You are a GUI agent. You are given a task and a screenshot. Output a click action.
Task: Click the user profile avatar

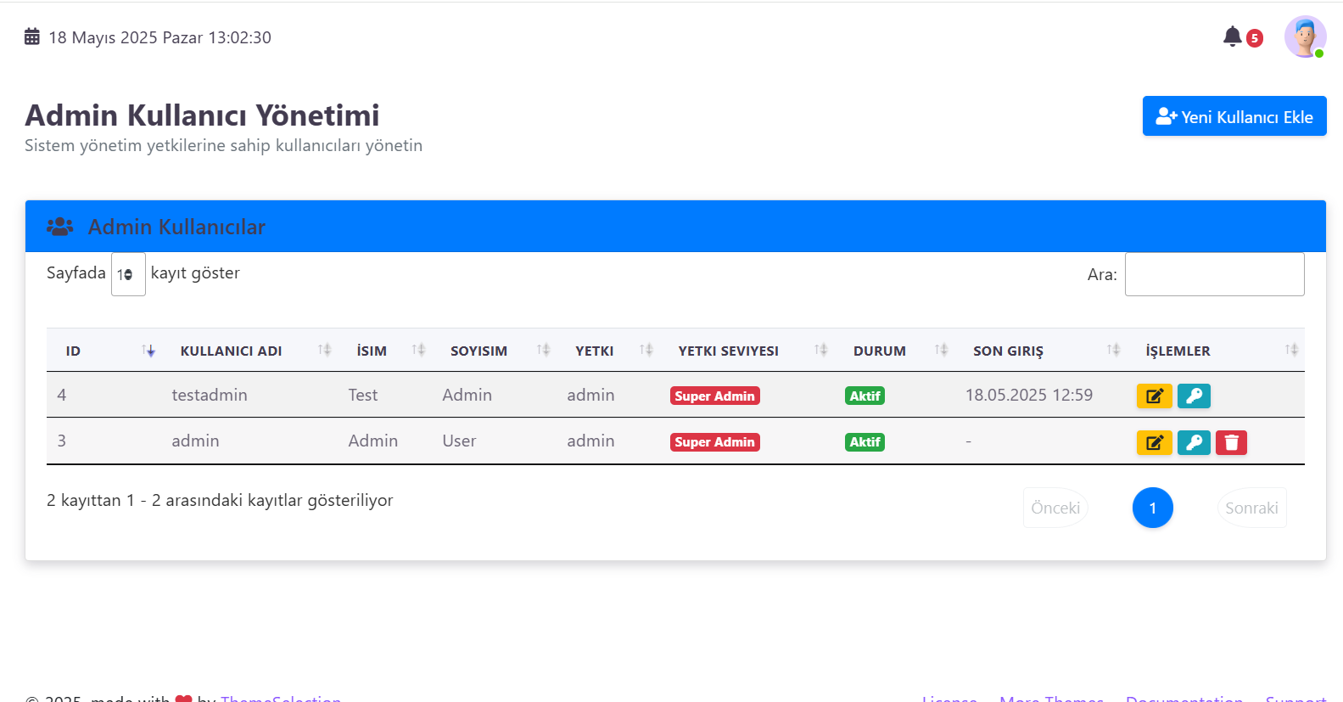coord(1304,37)
